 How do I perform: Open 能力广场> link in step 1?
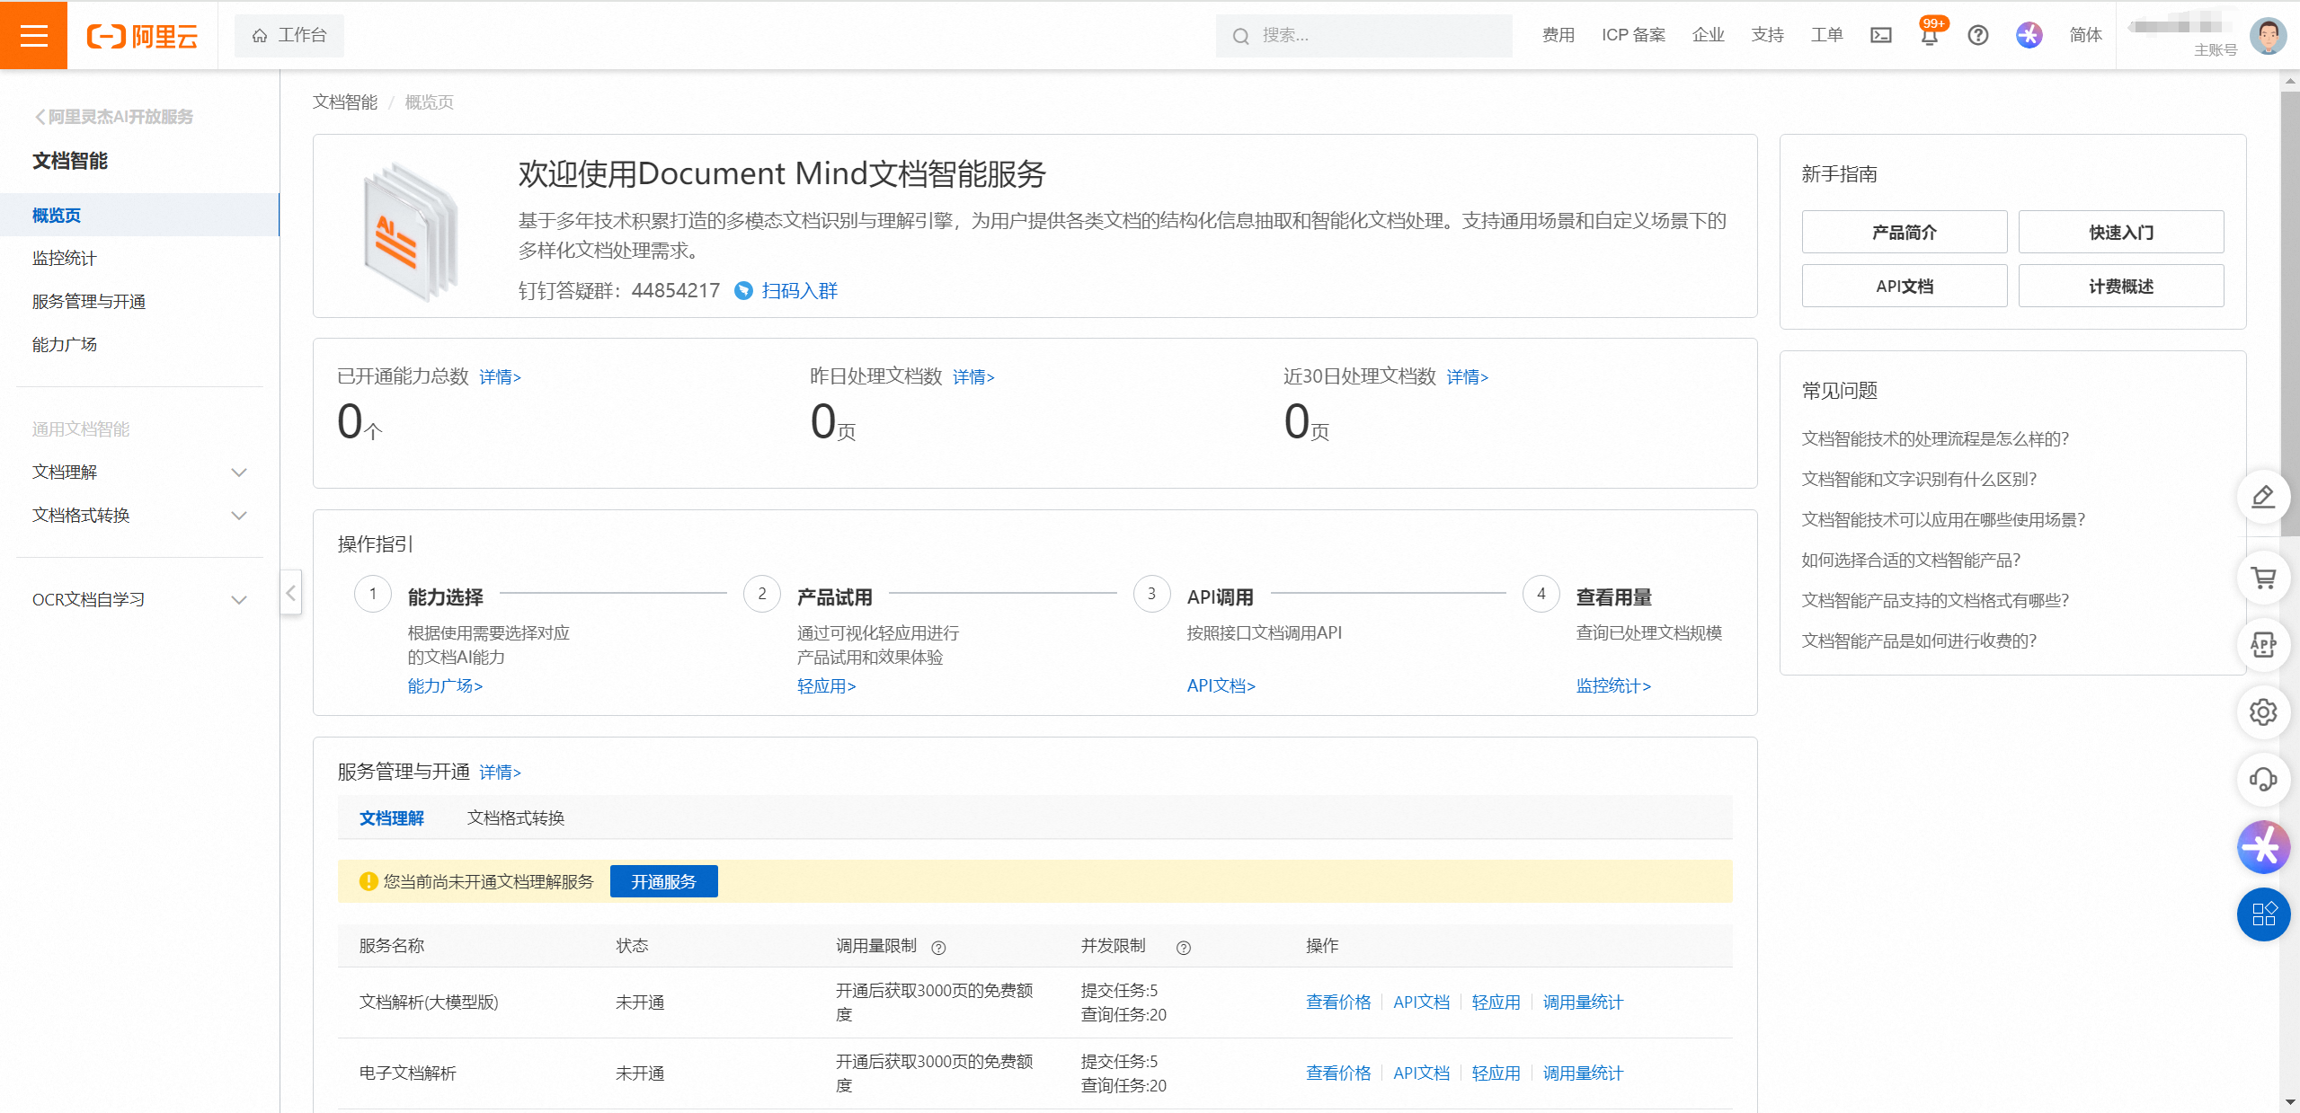445,685
